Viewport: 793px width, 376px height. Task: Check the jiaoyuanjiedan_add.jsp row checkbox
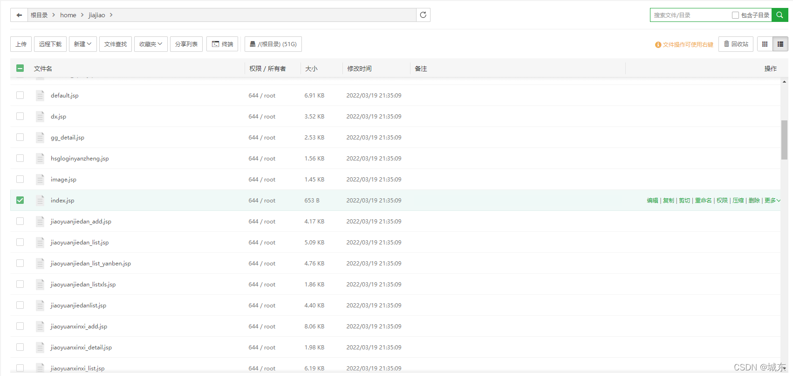click(20, 221)
